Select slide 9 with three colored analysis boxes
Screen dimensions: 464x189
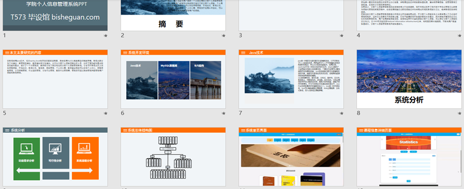click(55, 157)
